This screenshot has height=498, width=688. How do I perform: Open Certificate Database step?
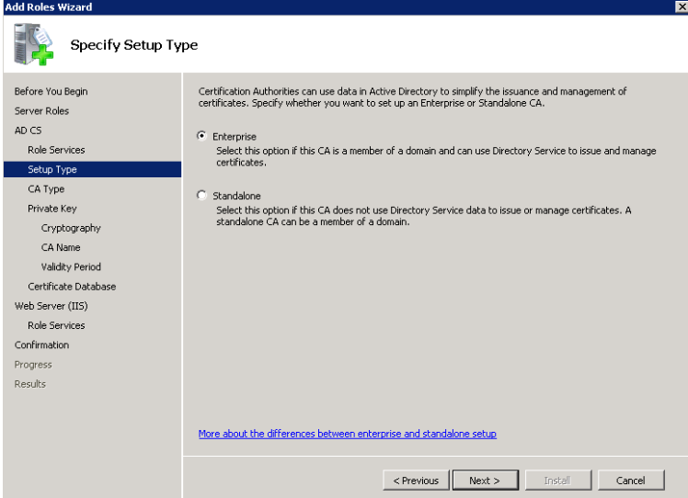(72, 287)
